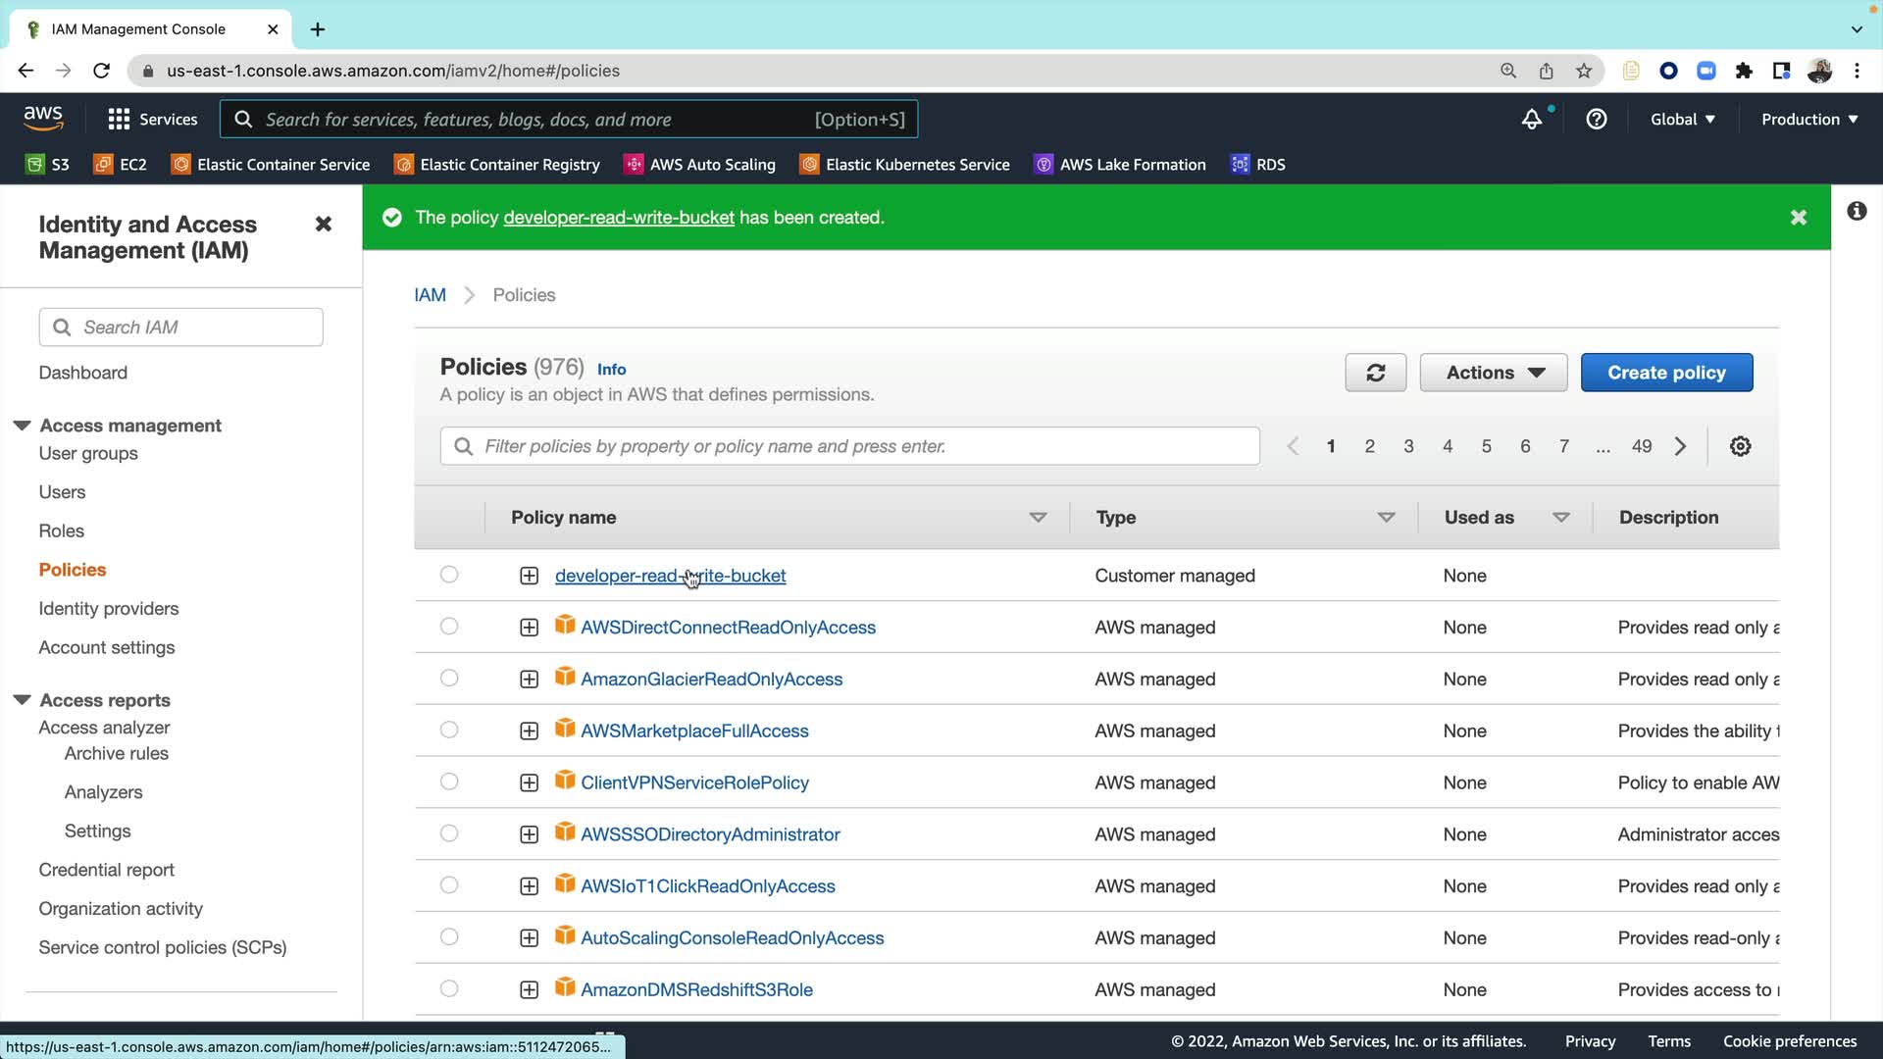
Task: Click the S3 shortcut in favorites bar
Action: (48, 165)
